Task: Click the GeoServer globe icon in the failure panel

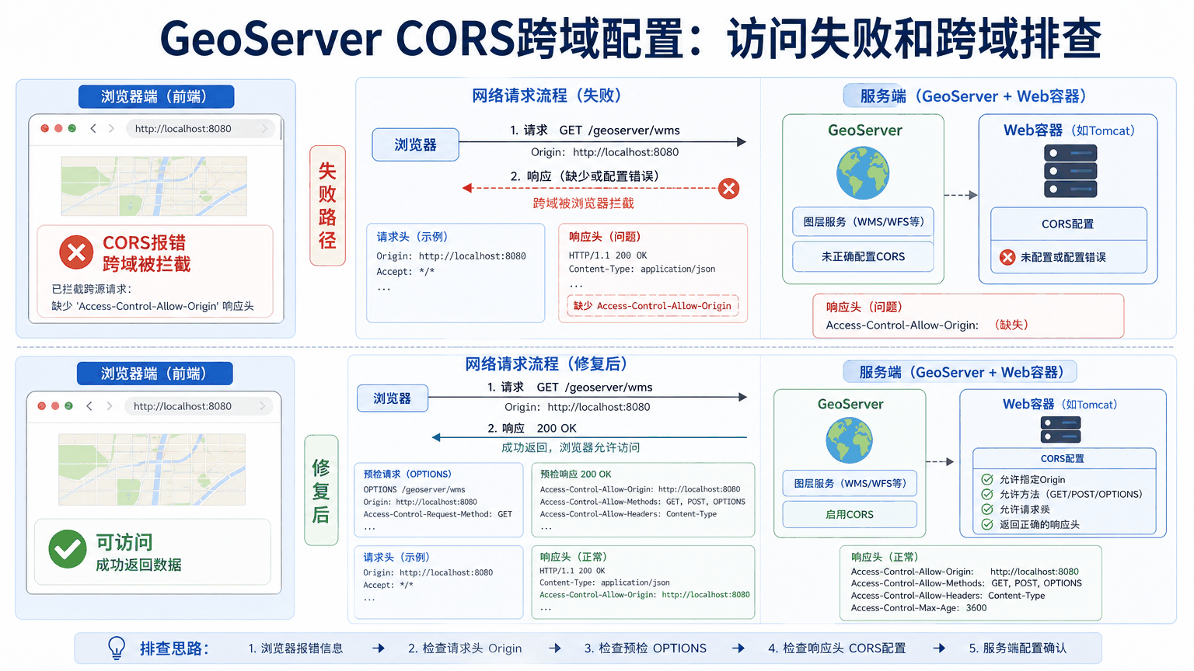Action: tap(863, 173)
